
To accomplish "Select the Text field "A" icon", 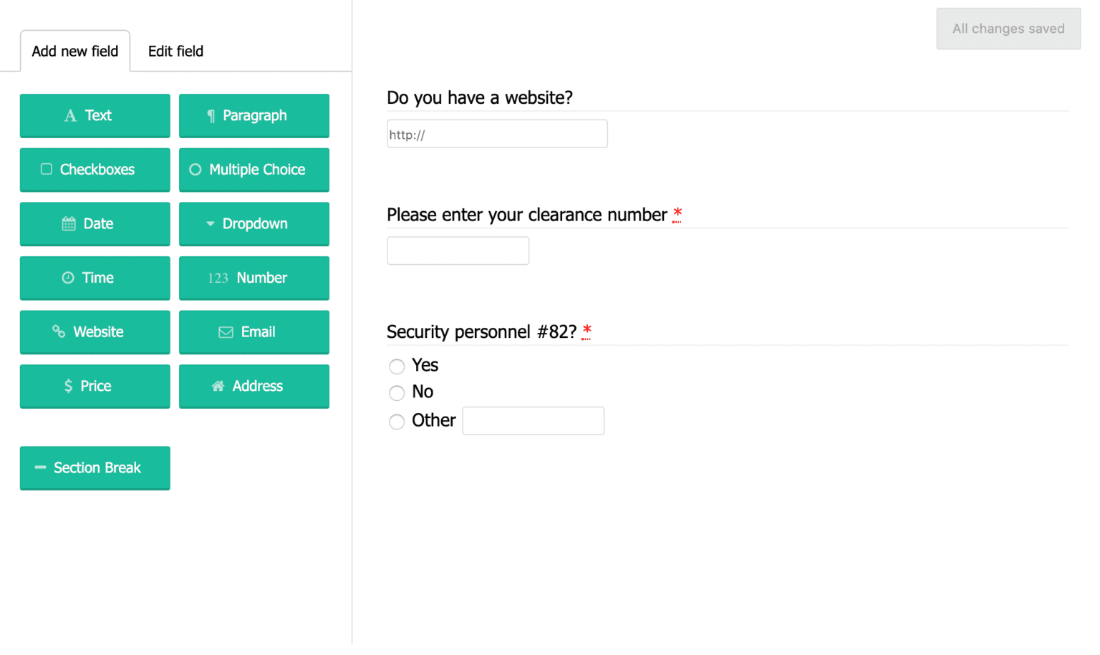I will point(70,115).
